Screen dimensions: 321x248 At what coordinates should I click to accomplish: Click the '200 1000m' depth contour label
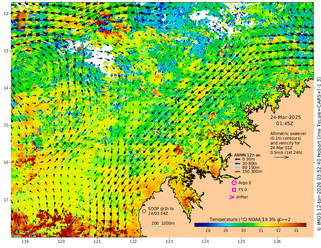163,223
